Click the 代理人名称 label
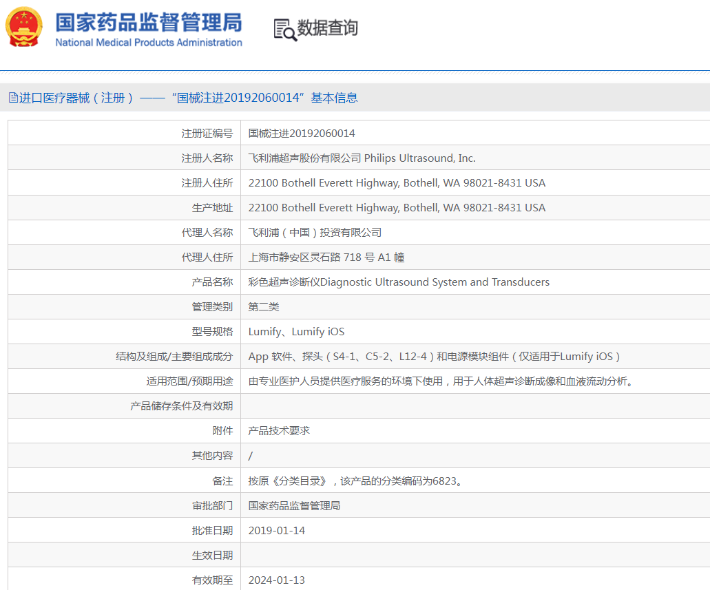The image size is (710, 590). (x=207, y=233)
